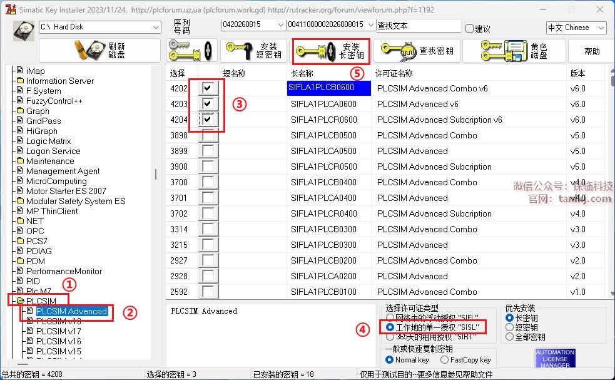
Task: Click SIFLA1PLCB0600 long name cell
Action: (329, 88)
